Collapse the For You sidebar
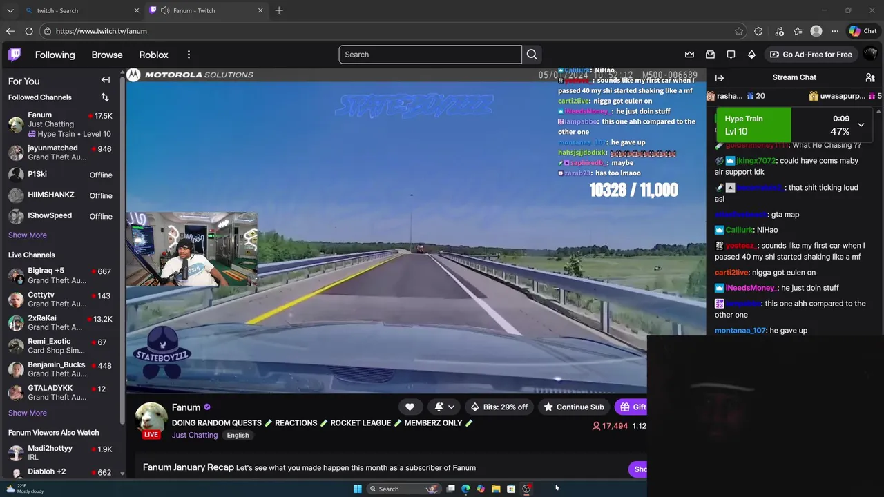This screenshot has width=884, height=497. click(106, 80)
